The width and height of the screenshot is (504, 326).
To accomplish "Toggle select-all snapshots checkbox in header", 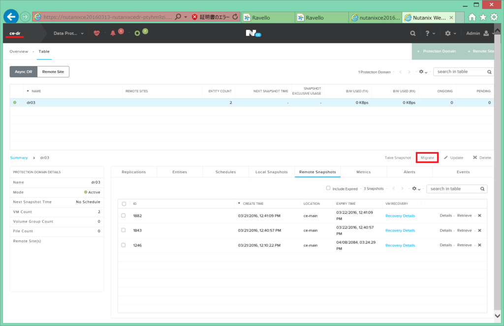I will [x=124, y=204].
